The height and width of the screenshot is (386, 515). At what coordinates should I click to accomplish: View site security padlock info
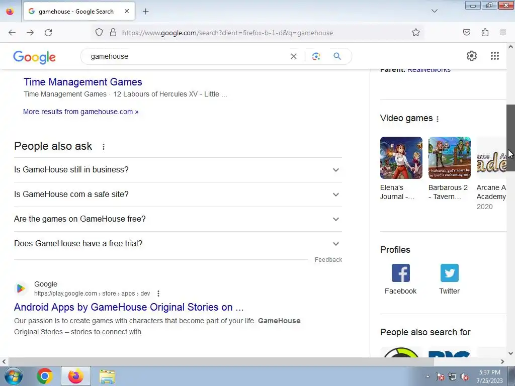(x=113, y=33)
